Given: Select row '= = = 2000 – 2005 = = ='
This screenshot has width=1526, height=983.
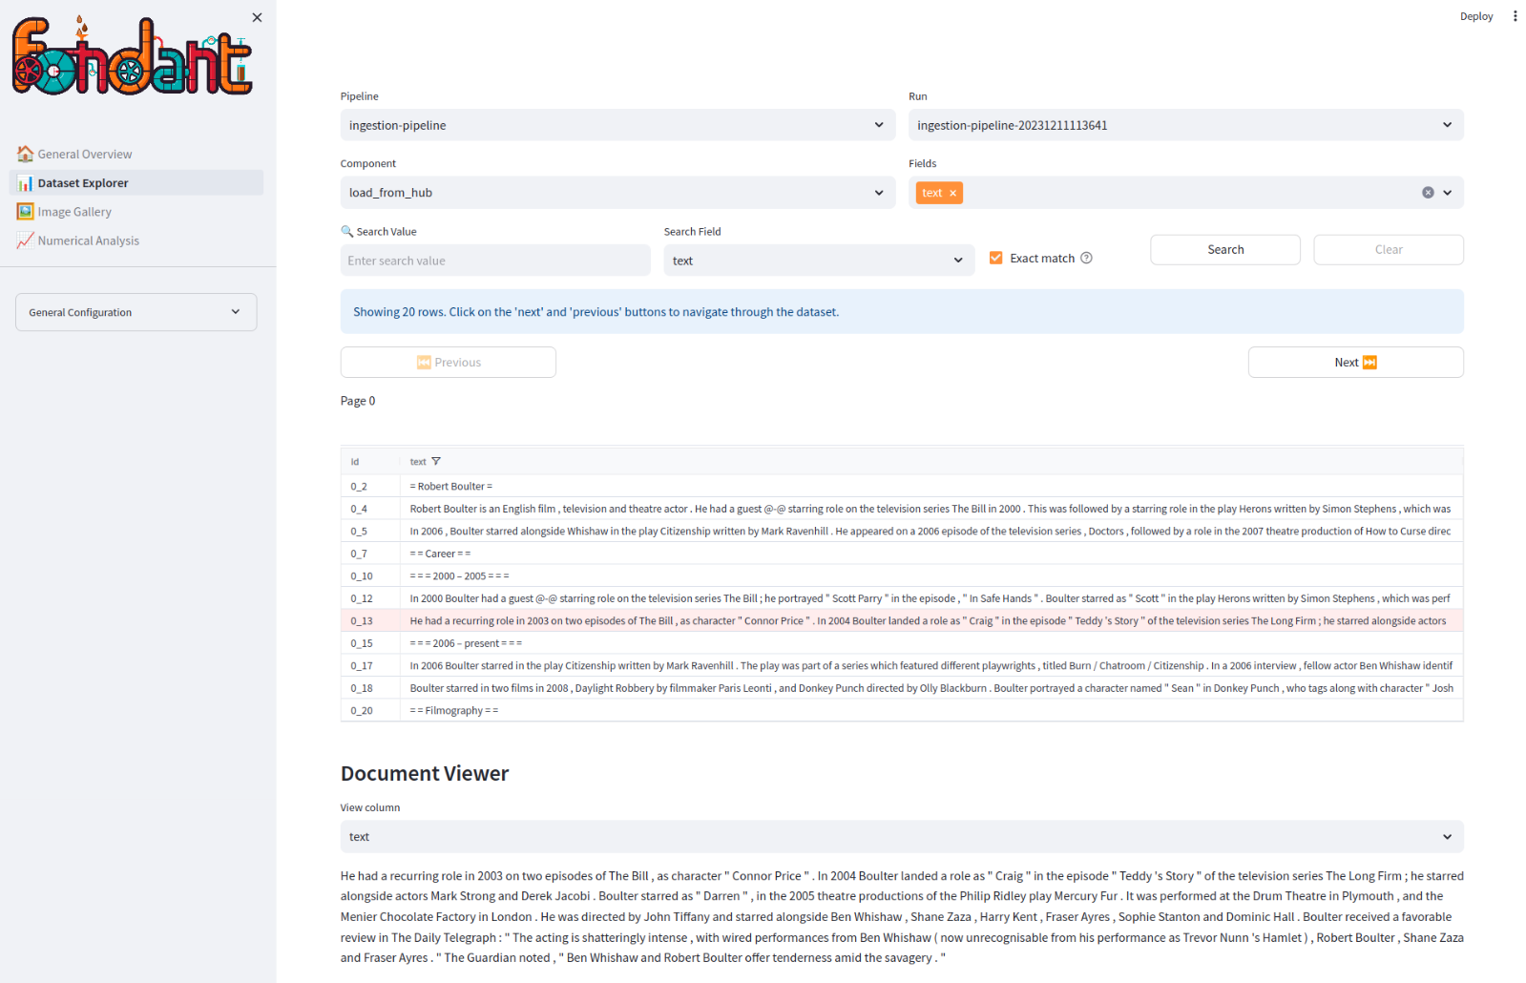Looking at the screenshot, I should click(902, 576).
